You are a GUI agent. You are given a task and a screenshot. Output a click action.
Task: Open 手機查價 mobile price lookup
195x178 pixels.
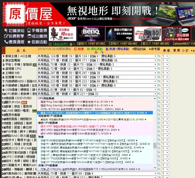click(x=37, y=30)
